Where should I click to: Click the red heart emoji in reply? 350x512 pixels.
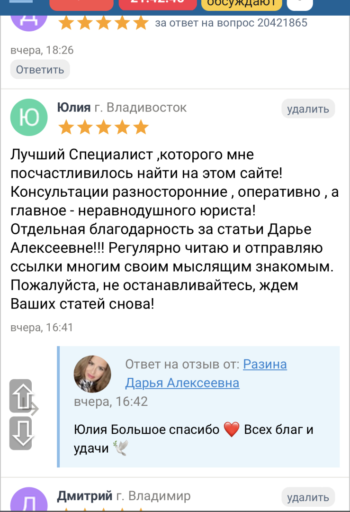pos(231,430)
